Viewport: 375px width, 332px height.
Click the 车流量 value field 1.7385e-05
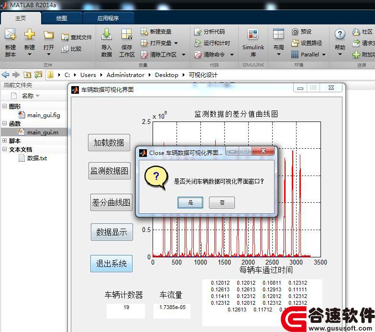(172, 311)
